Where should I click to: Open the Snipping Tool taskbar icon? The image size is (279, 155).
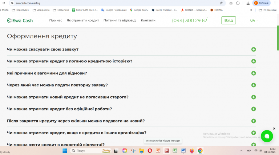(x=133, y=151)
